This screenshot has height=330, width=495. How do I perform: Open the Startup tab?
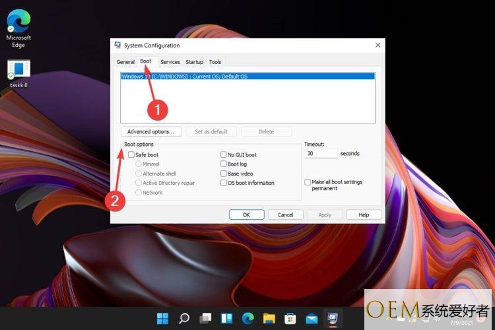pos(194,62)
